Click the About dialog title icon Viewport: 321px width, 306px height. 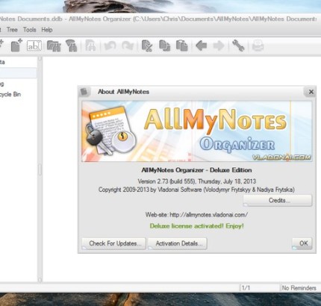(84, 92)
